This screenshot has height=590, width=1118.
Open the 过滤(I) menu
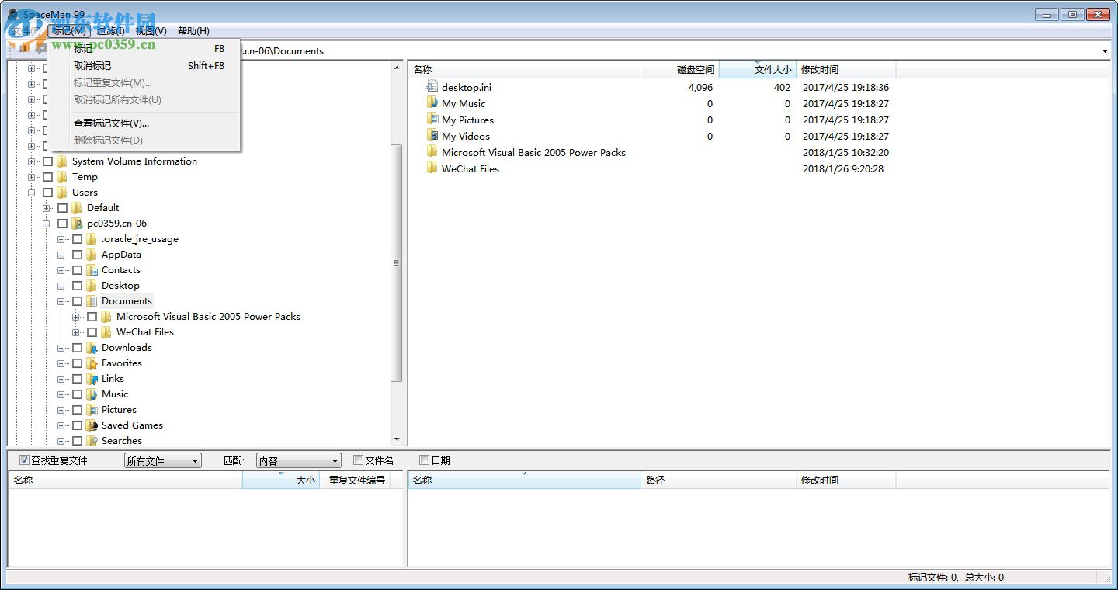[x=111, y=31]
